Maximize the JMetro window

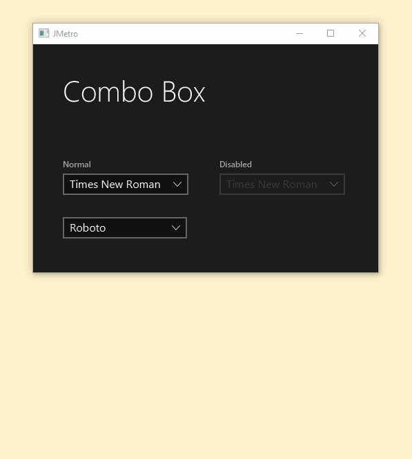331,33
